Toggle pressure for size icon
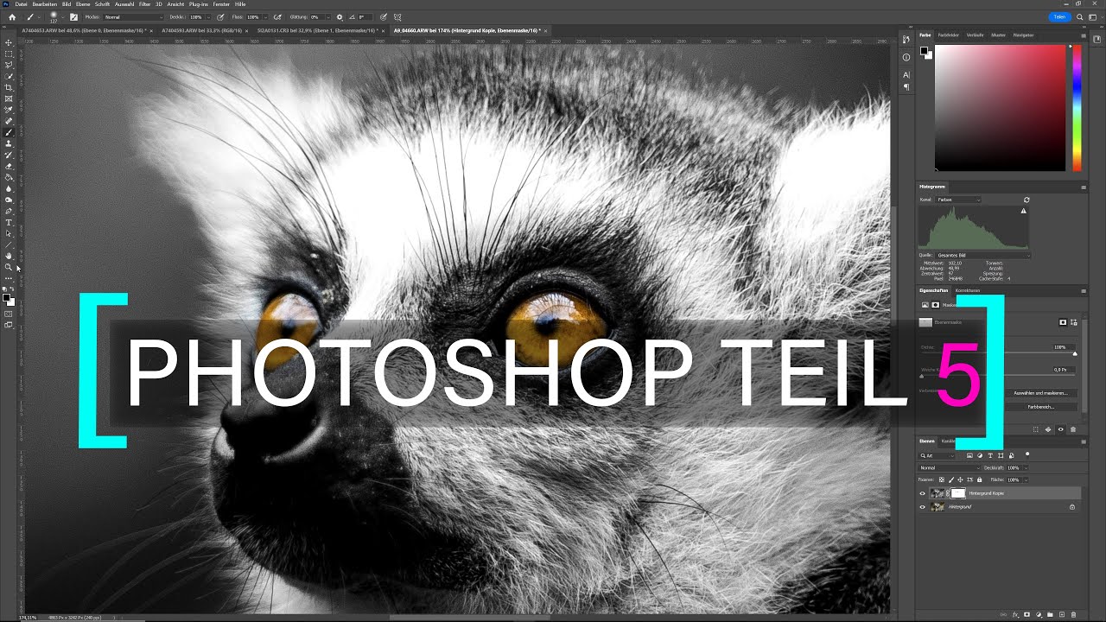The image size is (1106, 622). click(383, 16)
